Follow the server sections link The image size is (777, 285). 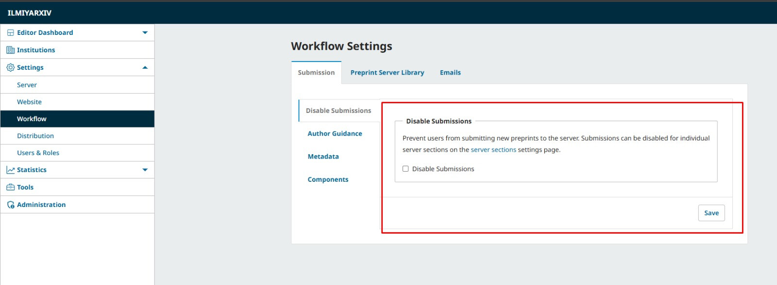[x=493, y=150]
